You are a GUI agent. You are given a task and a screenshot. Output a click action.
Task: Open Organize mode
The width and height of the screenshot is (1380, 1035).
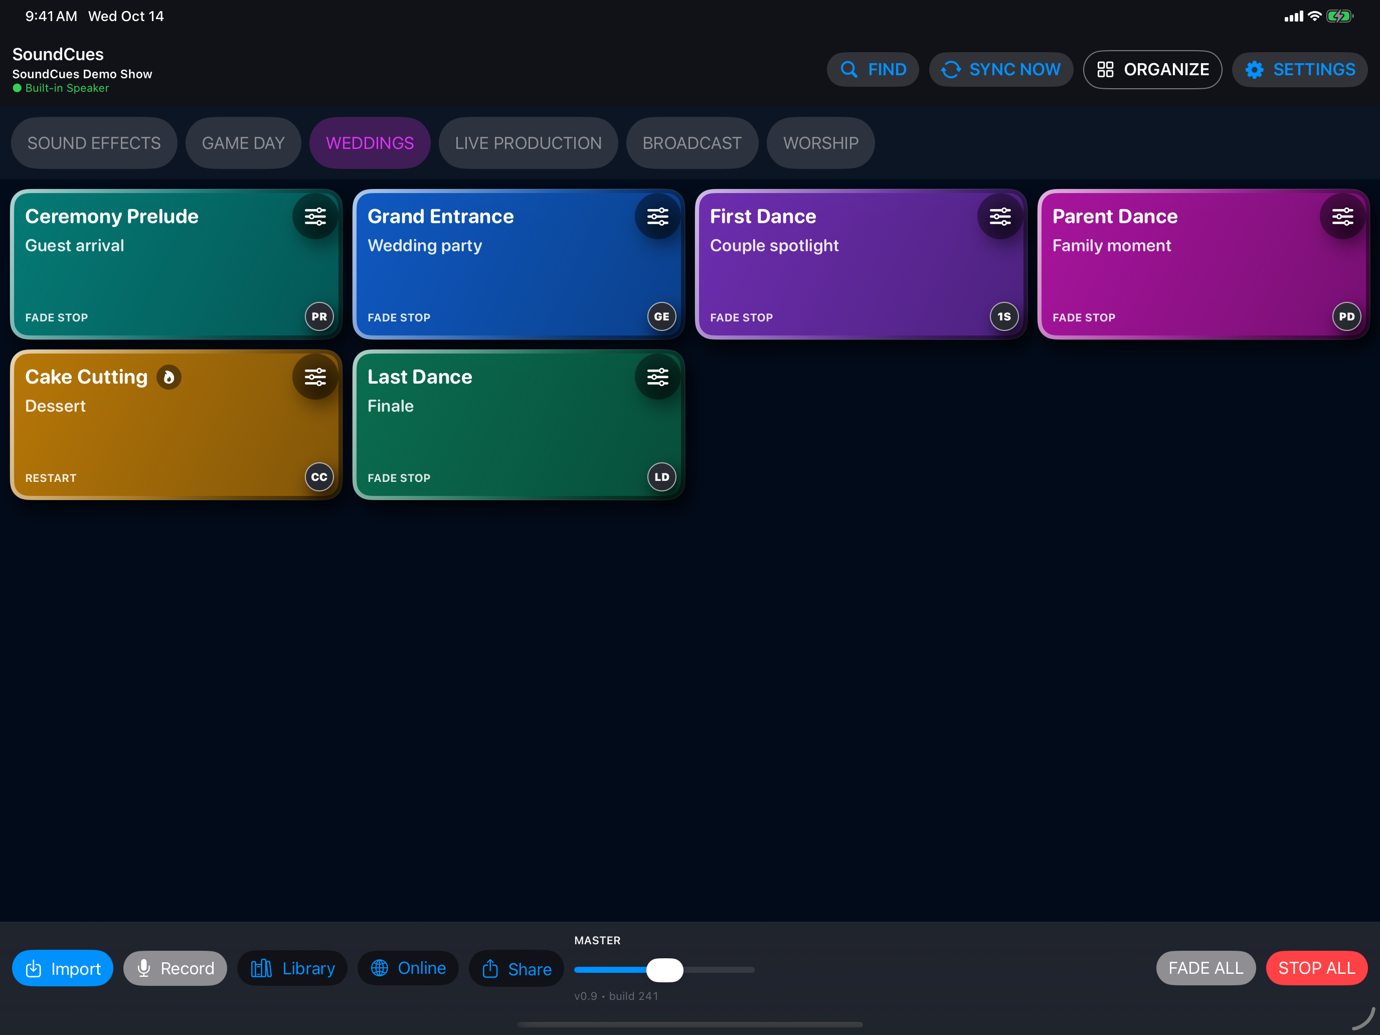pos(1153,69)
